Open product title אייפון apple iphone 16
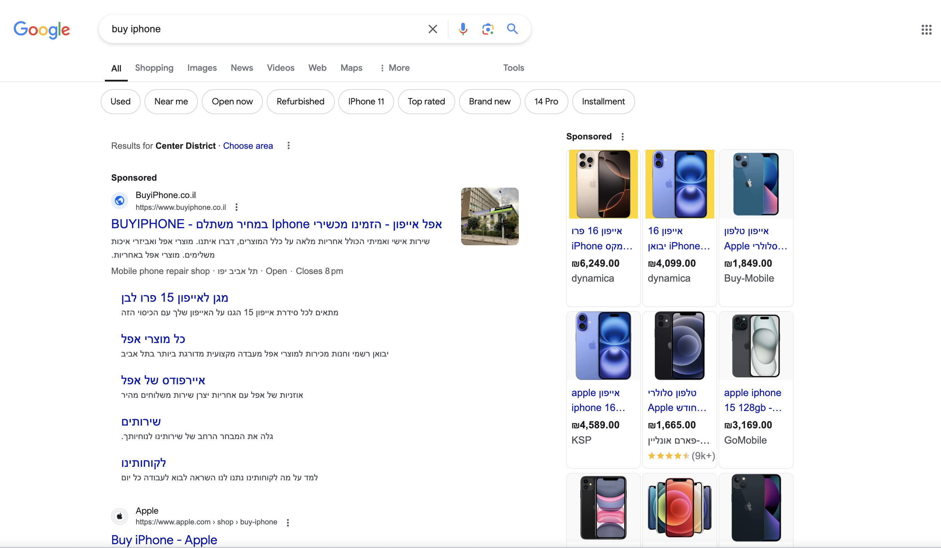Viewport: 941px width, 548px height. 598,400
